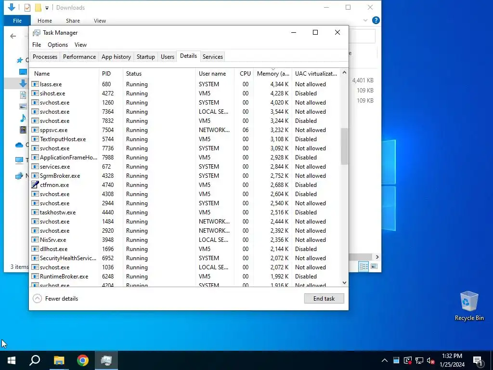The width and height of the screenshot is (493, 370).
Task: Open Explorer's blue File tab
Action: (17, 20)
